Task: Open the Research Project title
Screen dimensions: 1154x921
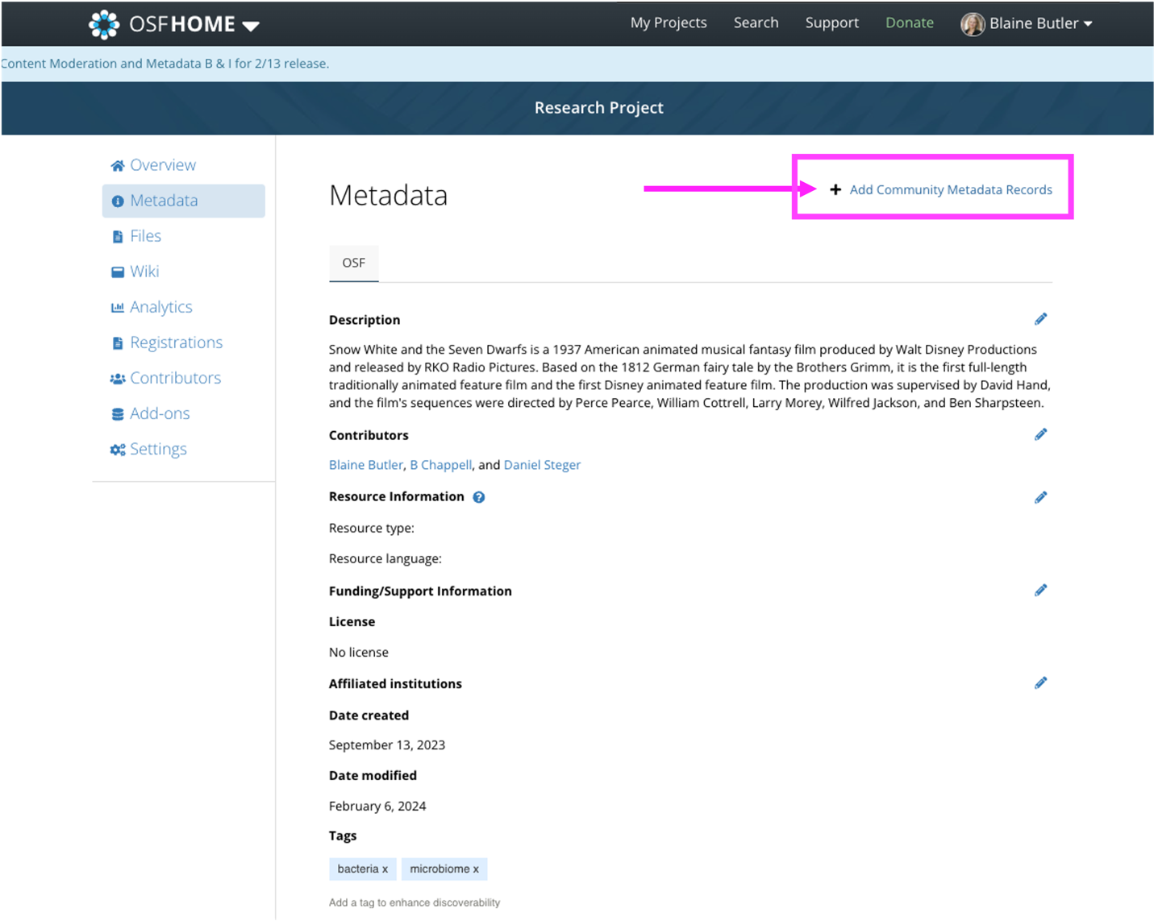Action: tap(598, 107)
